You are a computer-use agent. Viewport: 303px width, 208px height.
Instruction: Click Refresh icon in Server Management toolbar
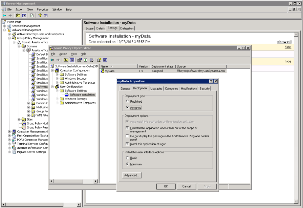coord(32,15)
